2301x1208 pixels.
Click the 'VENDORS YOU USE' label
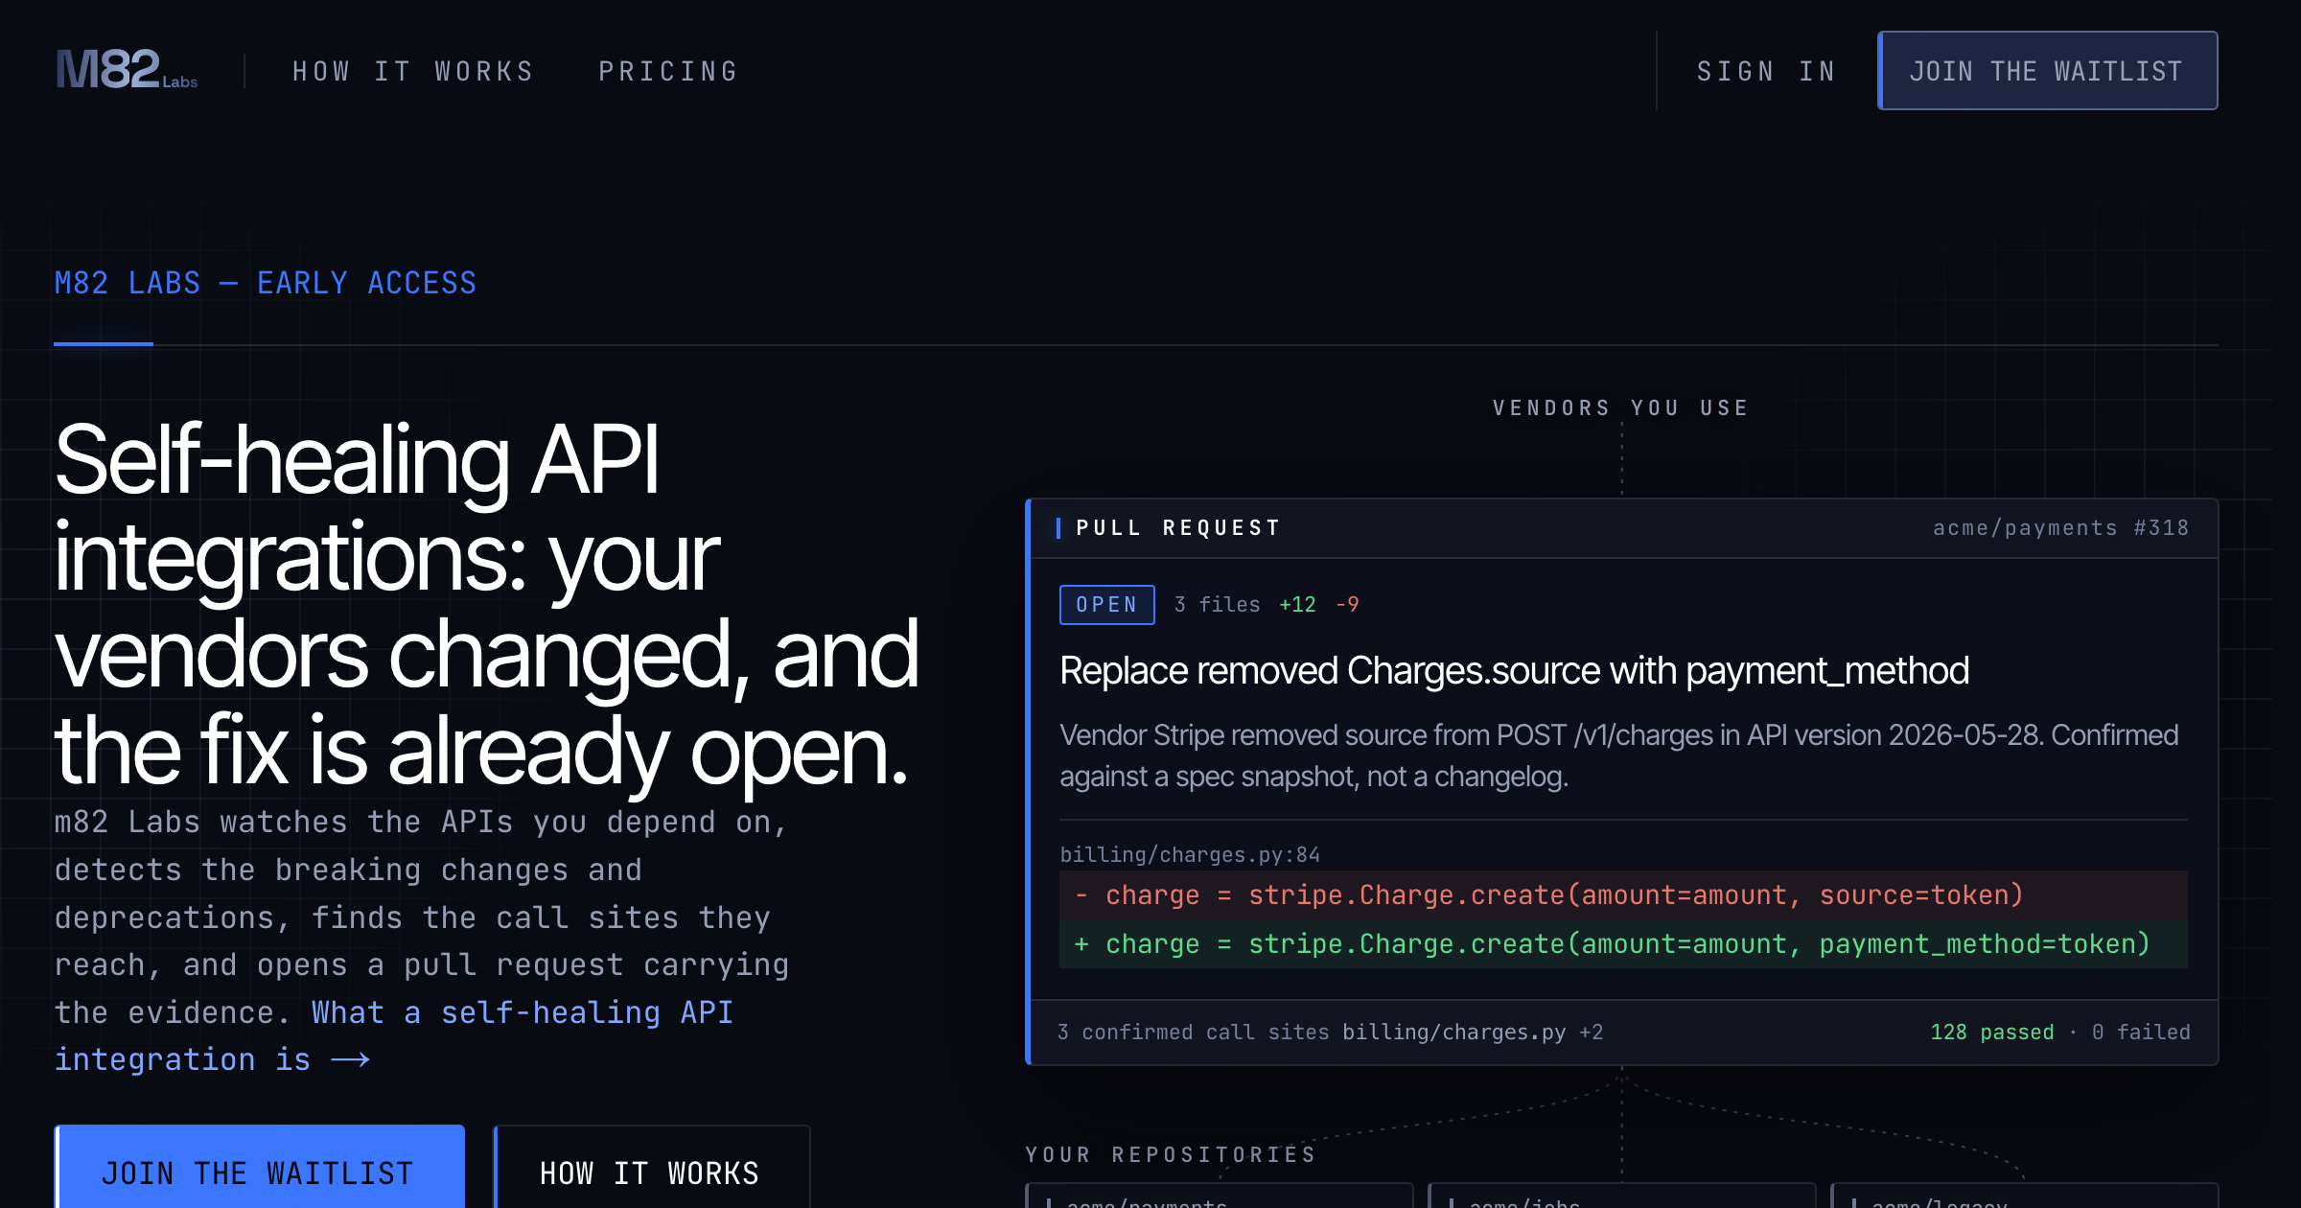click(x=1621, y=408)
